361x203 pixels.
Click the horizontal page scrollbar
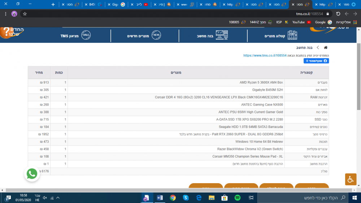pos(179,190)
